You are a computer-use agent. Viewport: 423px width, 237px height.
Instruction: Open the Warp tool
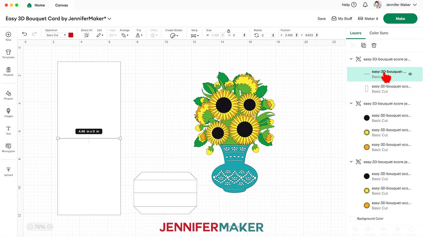[x=195, y=36]
